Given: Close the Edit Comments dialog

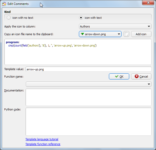Looking at the screenshot, I should 149,3.
